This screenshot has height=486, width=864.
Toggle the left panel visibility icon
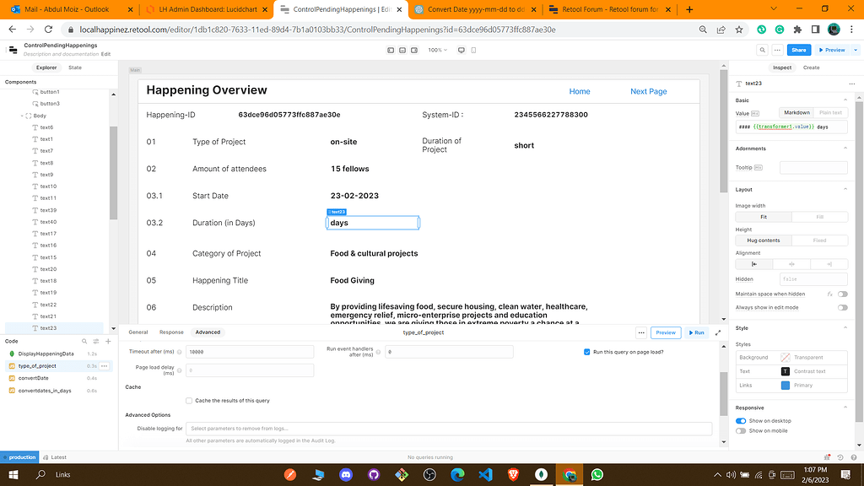[x=391, y=50]
